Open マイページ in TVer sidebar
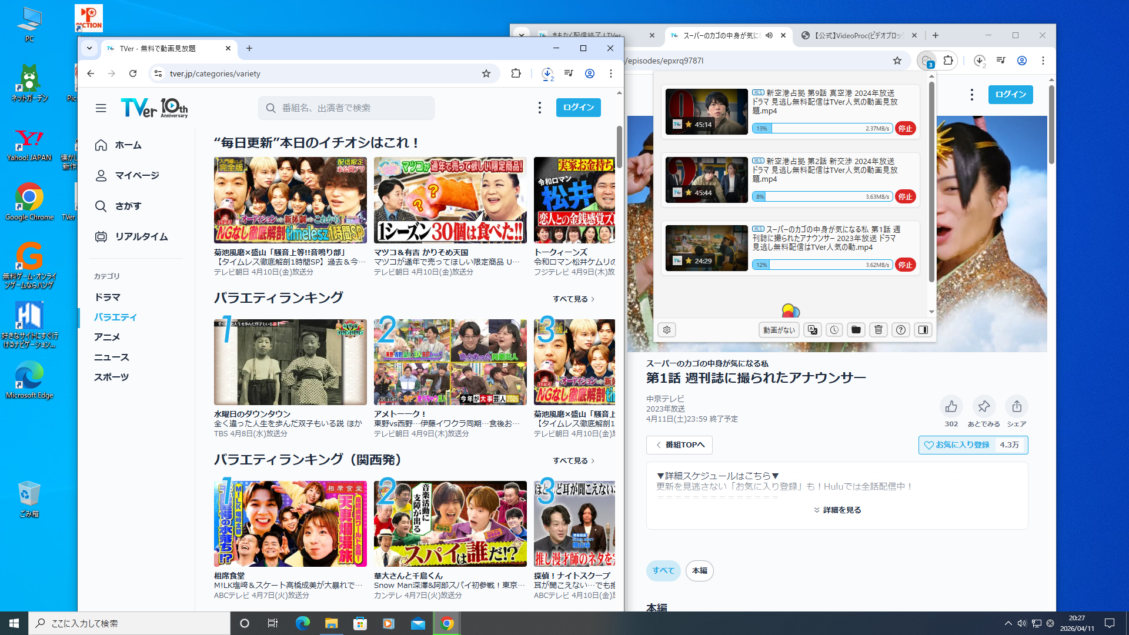 127,176
